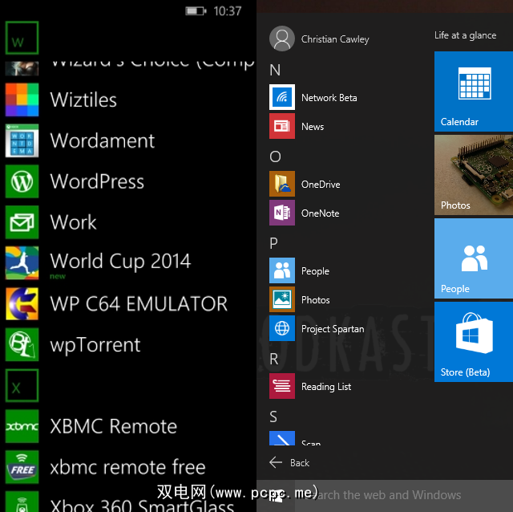513x512 pixels.
Task: Click the OneDrive label
Action: (321, 184)
